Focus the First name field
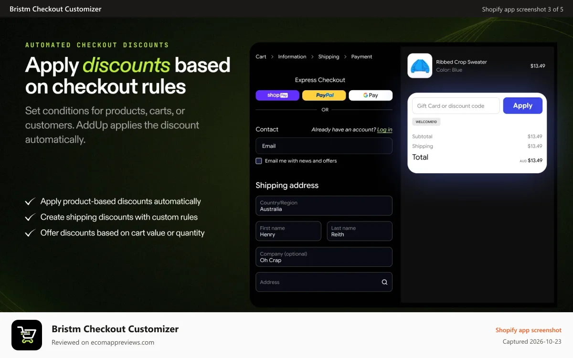The image size is (573, 358). pos(288,231)
